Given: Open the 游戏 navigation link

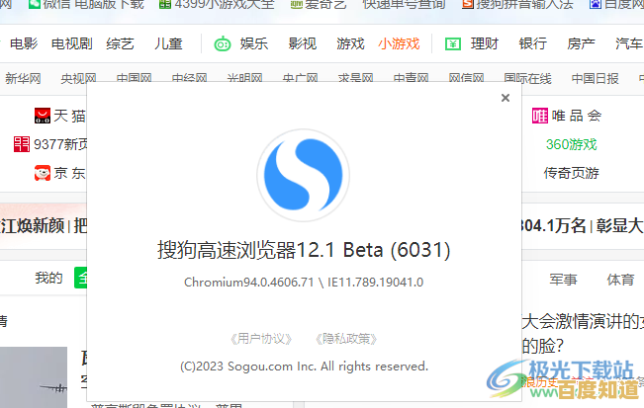Looking at the screenshot, I should (x=350, y=43).
